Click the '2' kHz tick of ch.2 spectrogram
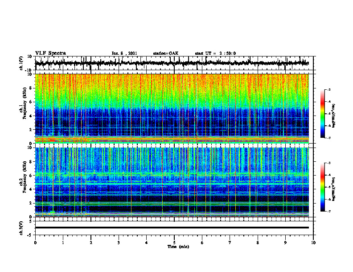353x272 pixels. [31, 203]
